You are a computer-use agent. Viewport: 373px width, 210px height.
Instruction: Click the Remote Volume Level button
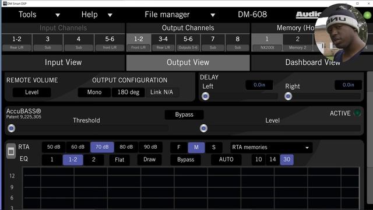coord(31,92)
